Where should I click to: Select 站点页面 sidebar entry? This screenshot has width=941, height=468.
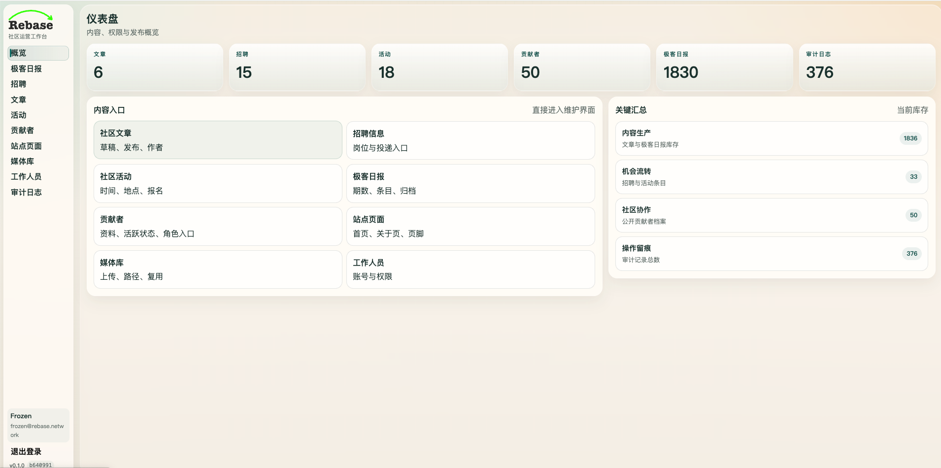pyautogui.click(x=26, y=146)
